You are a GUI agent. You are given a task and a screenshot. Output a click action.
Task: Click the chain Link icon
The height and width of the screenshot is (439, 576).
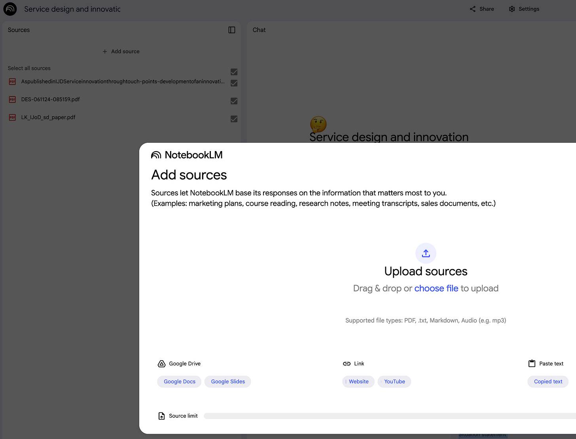[347, 363]
